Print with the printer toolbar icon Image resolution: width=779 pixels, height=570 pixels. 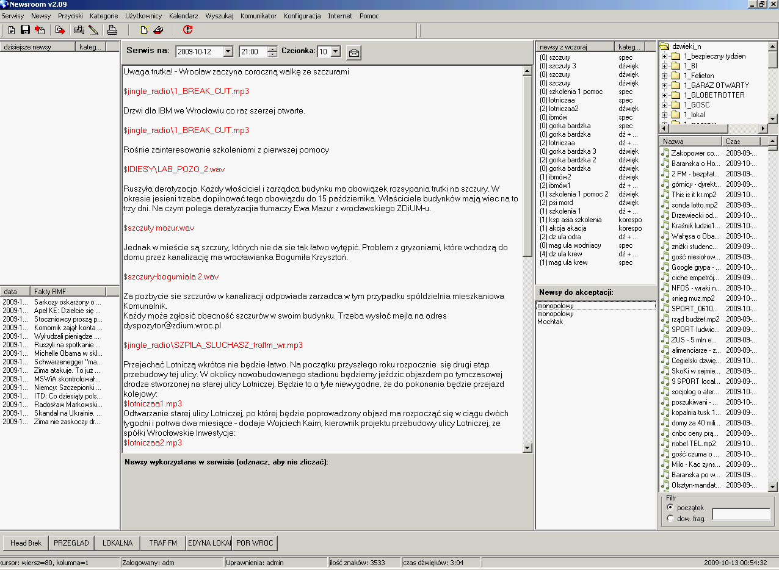tap(112, 29)
